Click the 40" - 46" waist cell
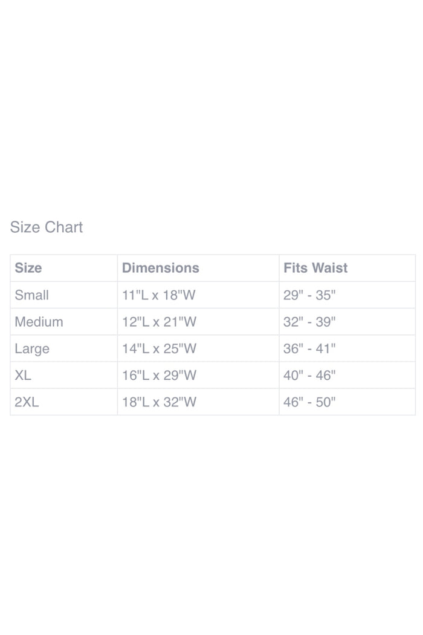 (347, 375)
